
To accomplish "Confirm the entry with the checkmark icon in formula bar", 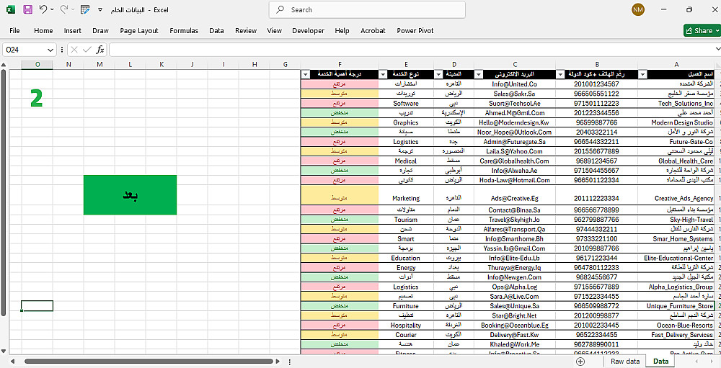I will coord(87,50).
